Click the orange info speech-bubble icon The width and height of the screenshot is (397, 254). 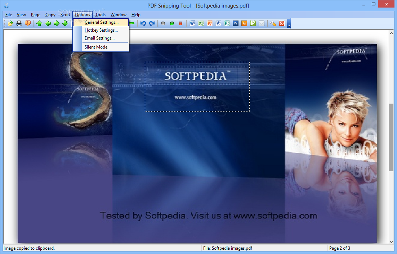[x=28, y=23]
